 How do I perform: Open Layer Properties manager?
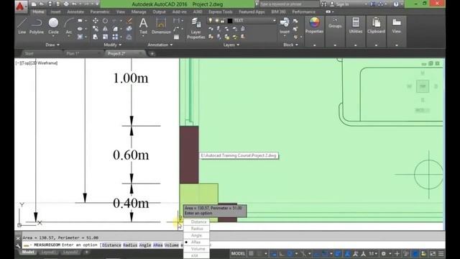(x=196, y=29)
